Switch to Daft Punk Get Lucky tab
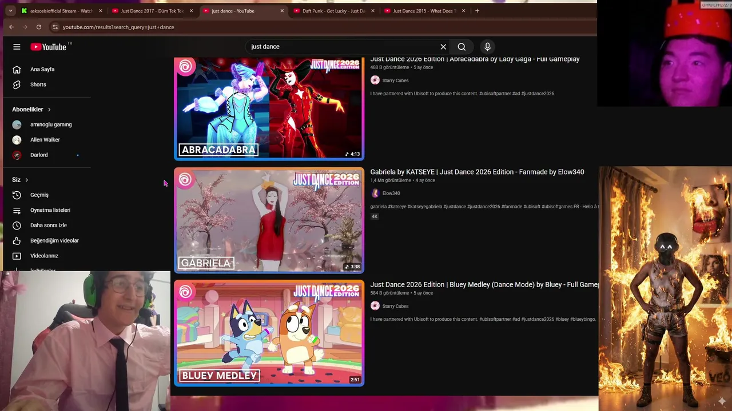This screenshot has width=732, height=411. (333, 11)
